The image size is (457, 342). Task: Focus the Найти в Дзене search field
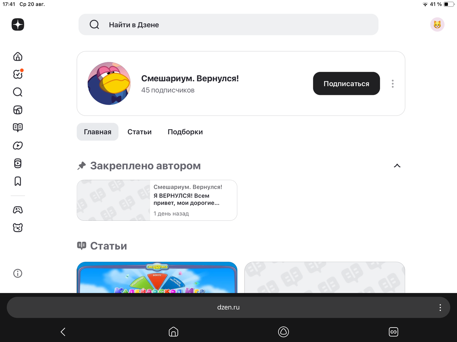[228, 25]
